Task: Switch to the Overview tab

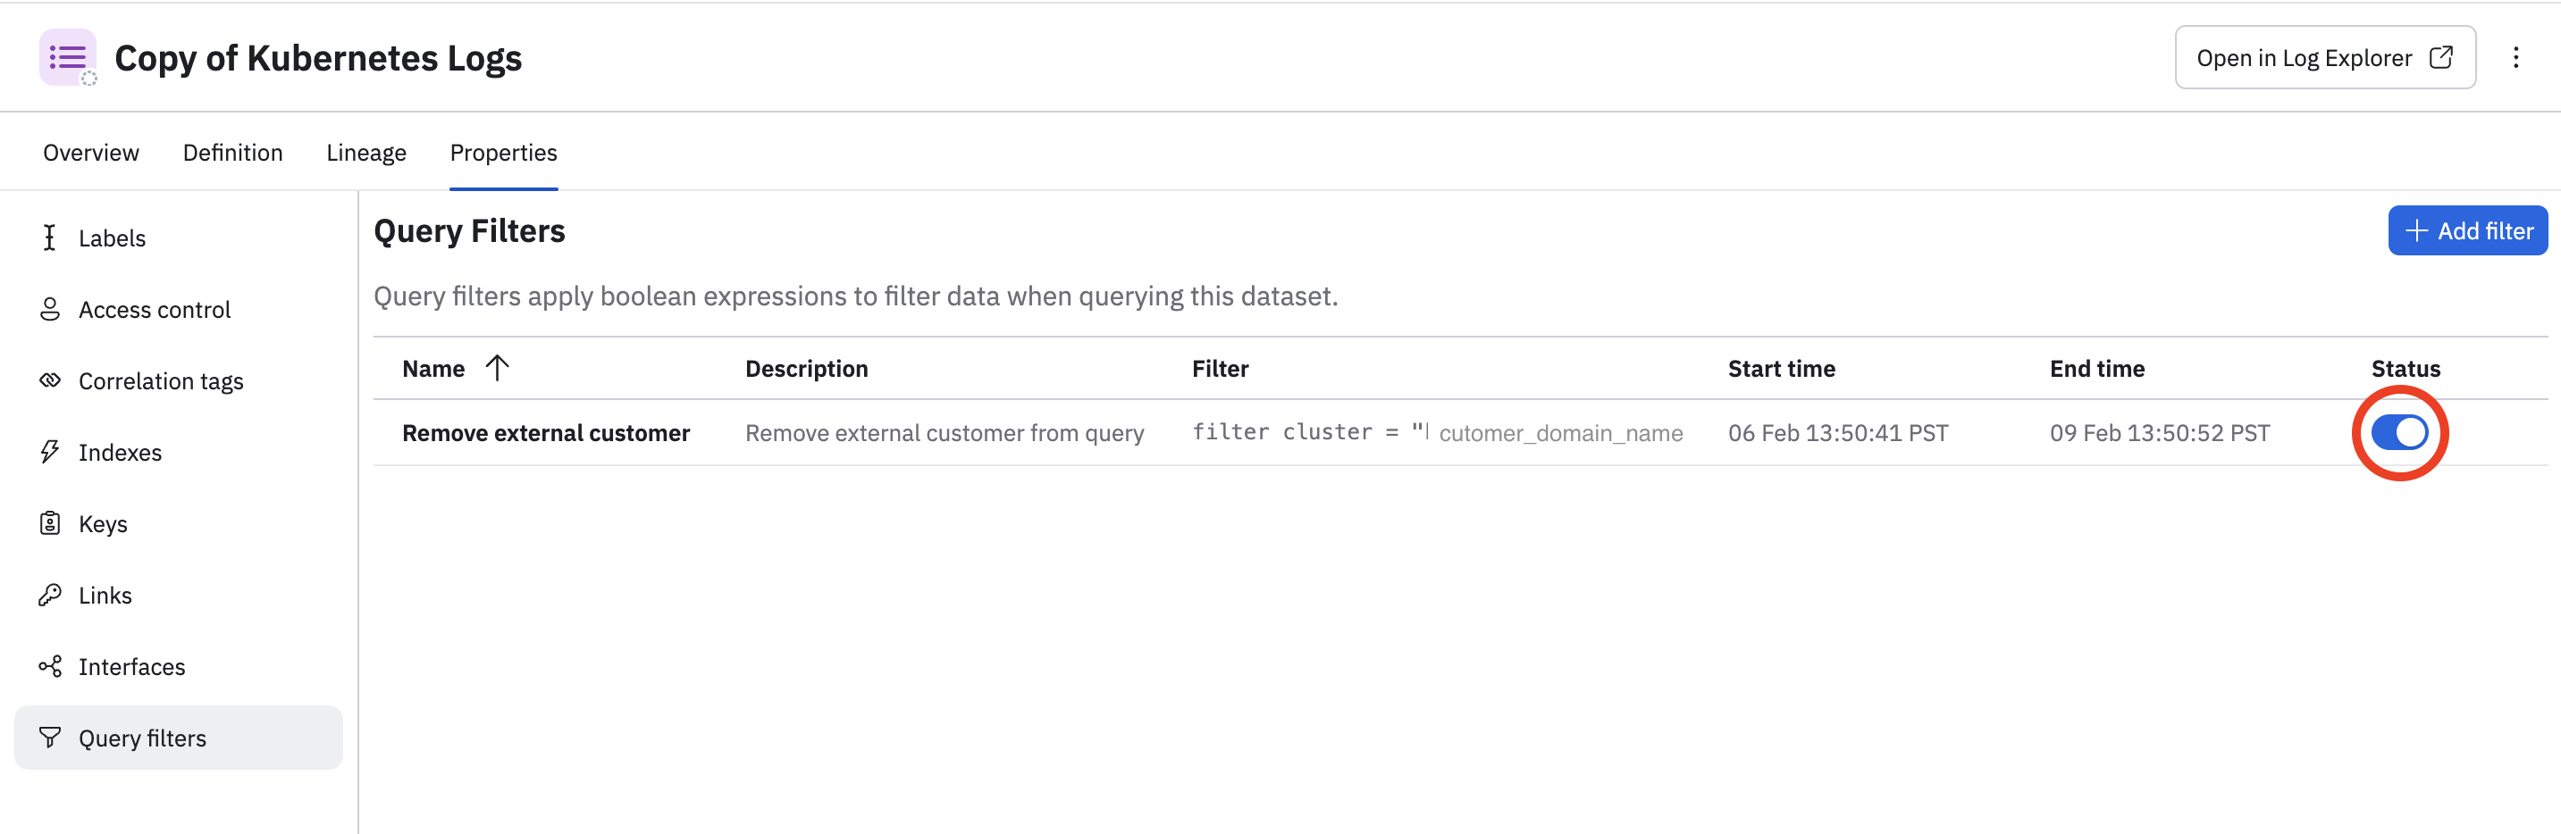Action: 91,152
